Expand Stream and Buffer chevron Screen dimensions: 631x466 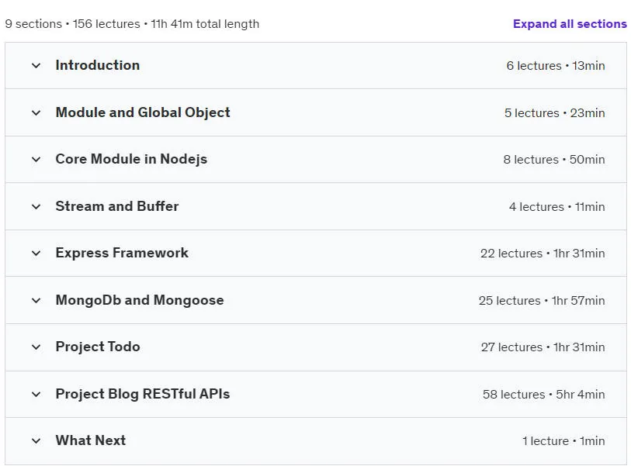click(36, 207)
